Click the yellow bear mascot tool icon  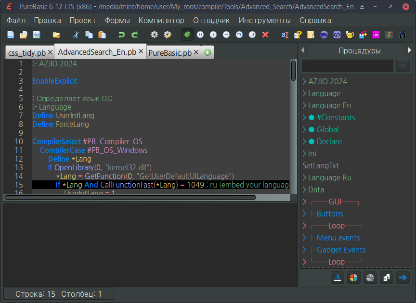tap(350, 35)
